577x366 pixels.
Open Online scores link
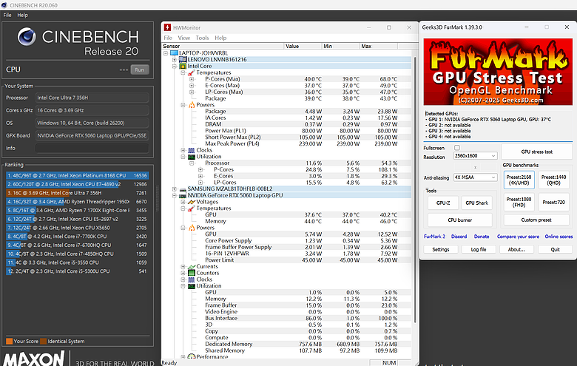(x=559, y=237)
